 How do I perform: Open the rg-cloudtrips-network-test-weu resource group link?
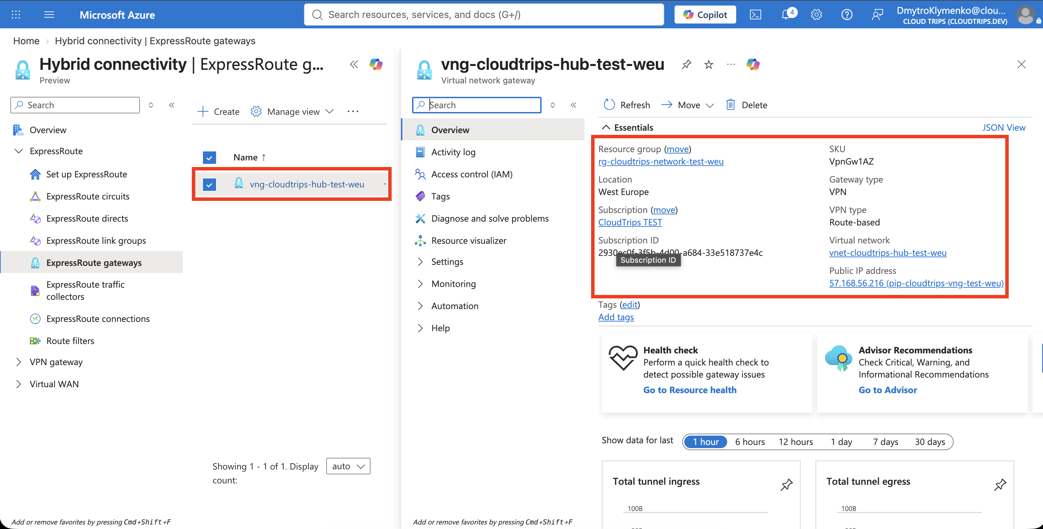[661, 161]
